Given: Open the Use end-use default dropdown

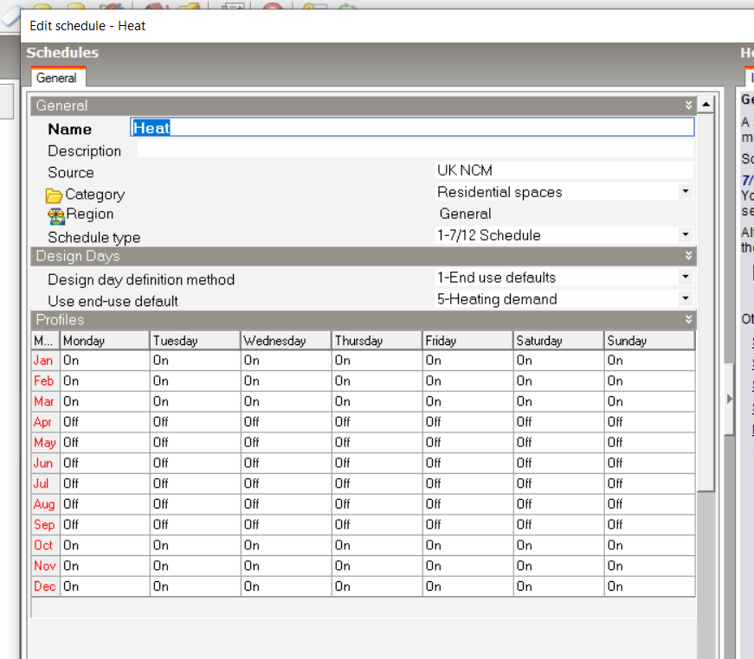Looking at the screenshot, I should 686,298.
